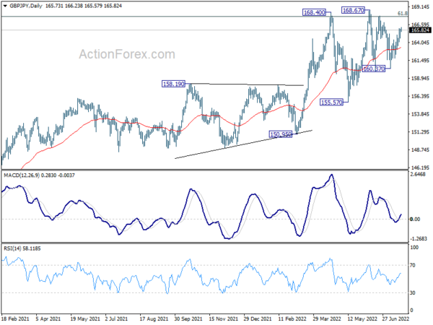The height and width of the screenshot is (325, 433).
Task: Click the 168.400 price label
Action: [x=314, y=12]
